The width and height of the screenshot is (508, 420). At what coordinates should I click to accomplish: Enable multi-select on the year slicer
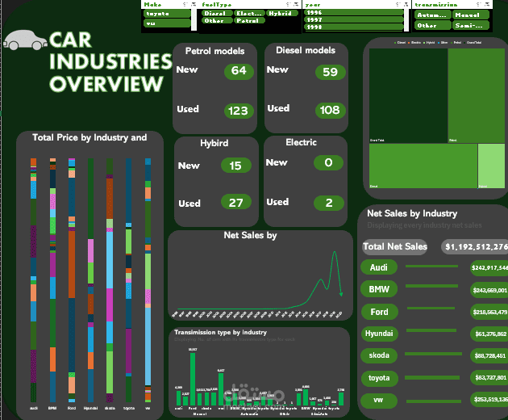click(398, 4)
